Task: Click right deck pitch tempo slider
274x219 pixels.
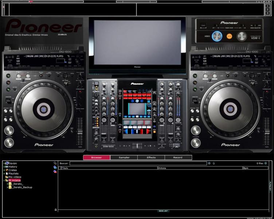Action: [x=267, y=131]
